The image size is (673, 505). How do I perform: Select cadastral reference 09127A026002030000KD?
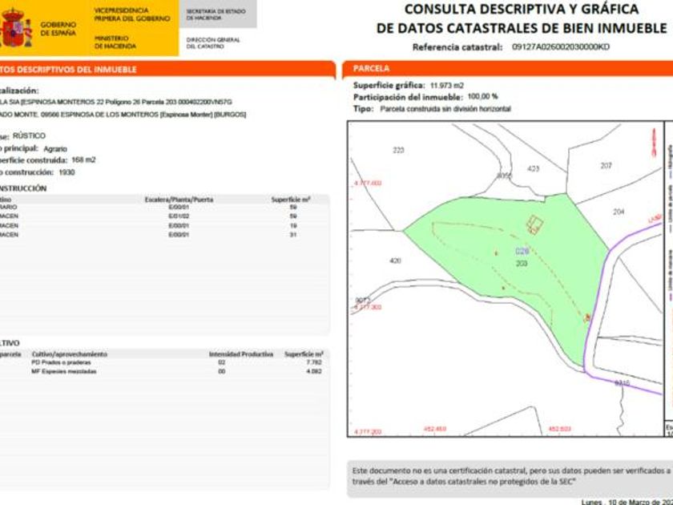[561, 46]
